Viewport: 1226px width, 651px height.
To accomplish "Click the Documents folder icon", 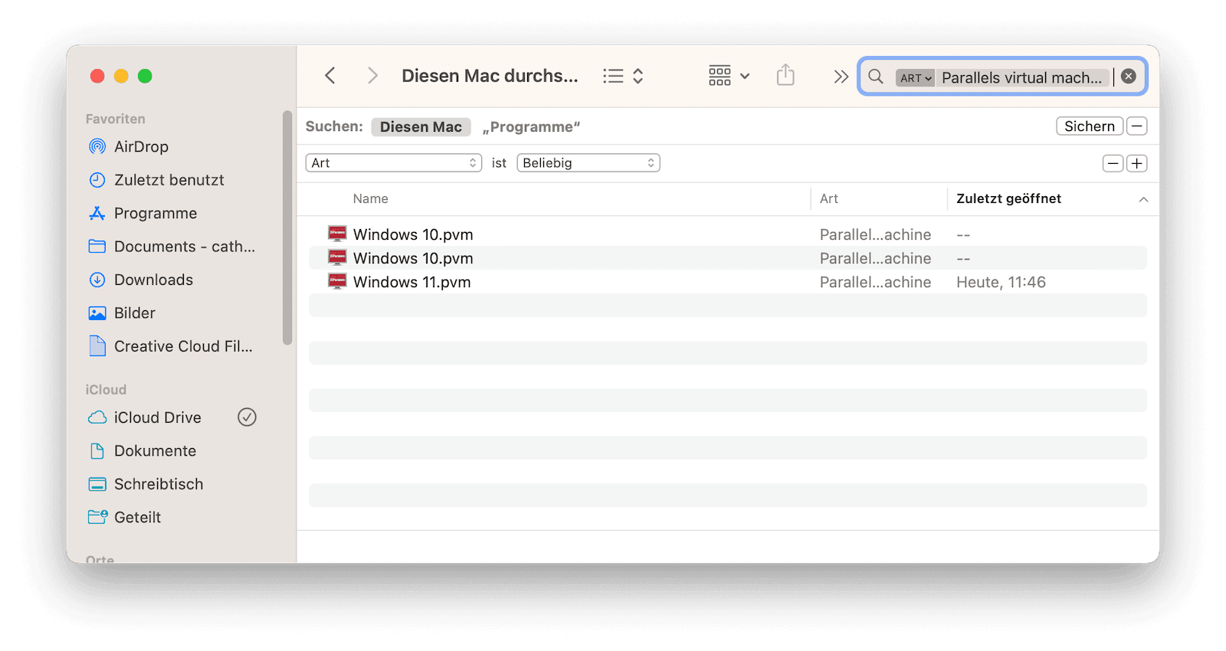I will coord(97,247).
